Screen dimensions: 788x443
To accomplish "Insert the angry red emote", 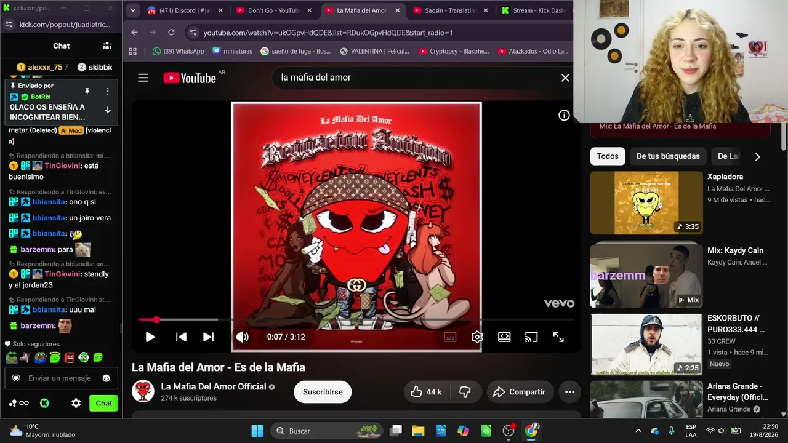I will tap(70, 357).
